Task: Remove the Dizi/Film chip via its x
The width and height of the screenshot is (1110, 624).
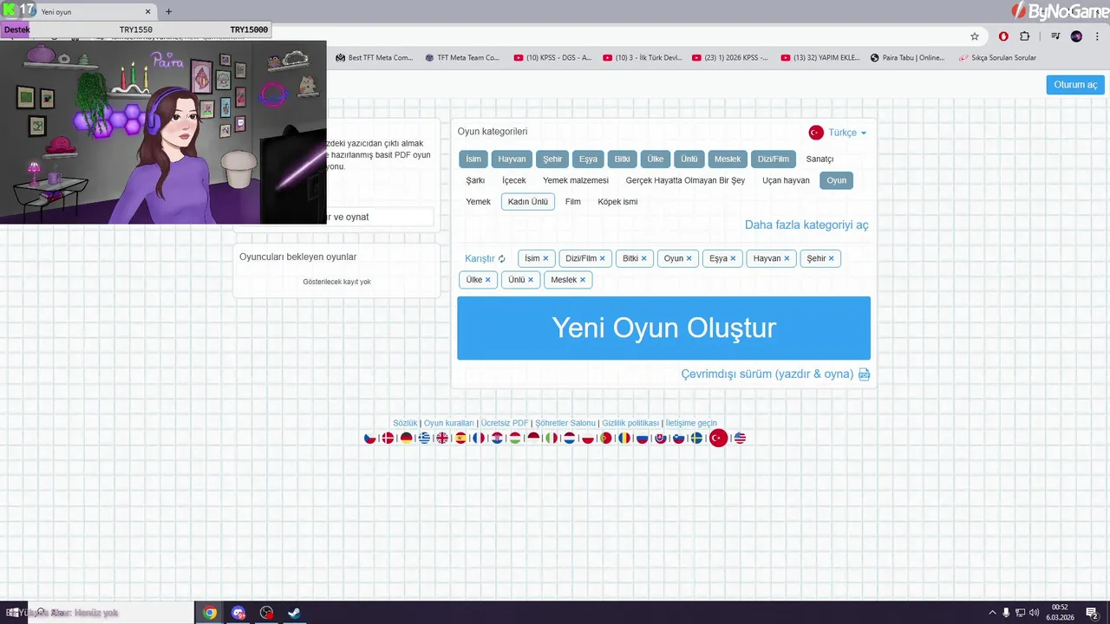Action: [x=602, y=258]
